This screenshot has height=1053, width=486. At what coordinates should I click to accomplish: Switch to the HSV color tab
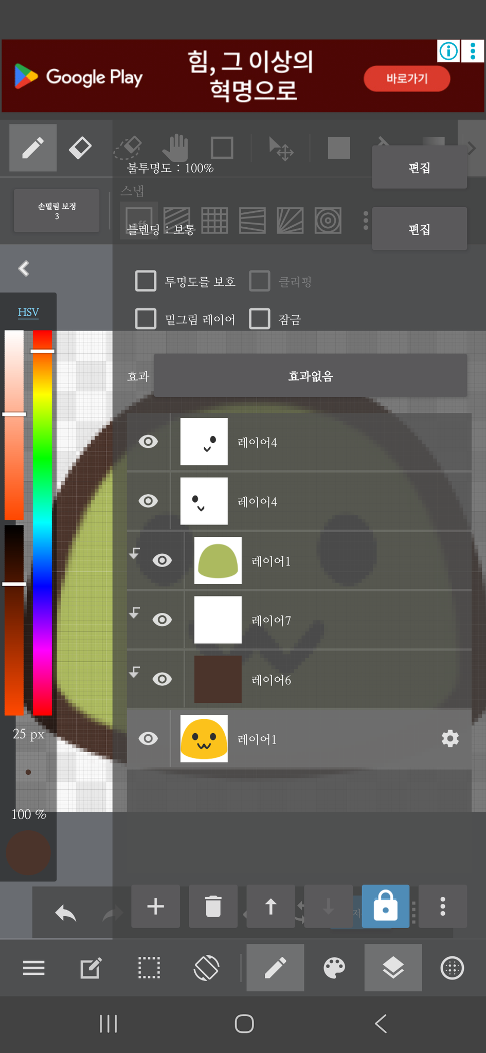[28, 312]
